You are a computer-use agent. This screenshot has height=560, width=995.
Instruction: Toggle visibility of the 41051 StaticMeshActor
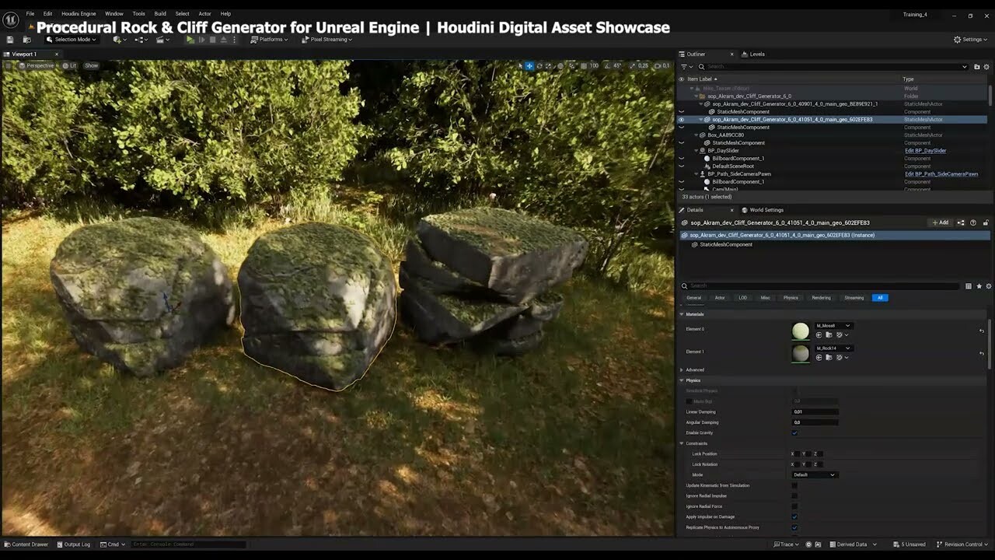682,119
